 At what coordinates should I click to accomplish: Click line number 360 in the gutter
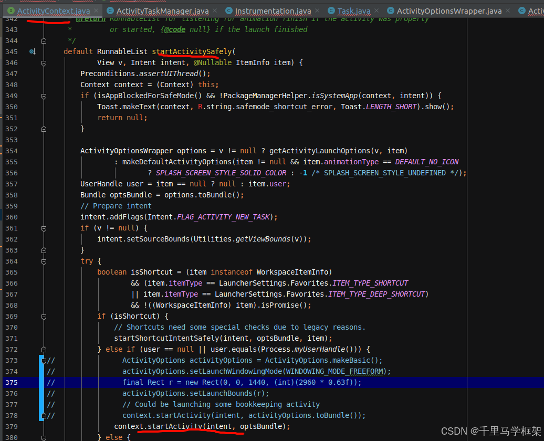(x=12, y=217)
